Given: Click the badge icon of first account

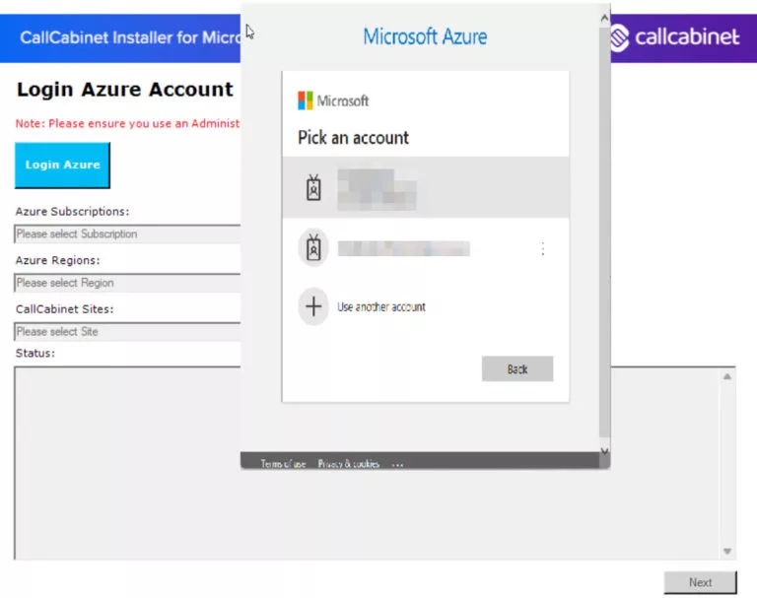Looking at the screenshot, I should click(313, 188).
